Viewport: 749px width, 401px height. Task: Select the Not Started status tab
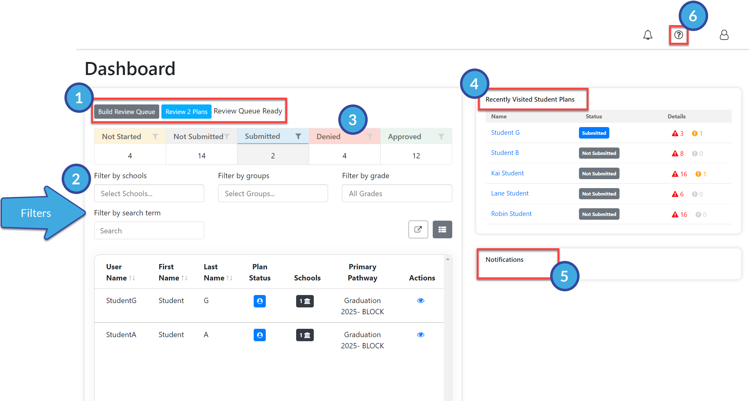point(130,136)
